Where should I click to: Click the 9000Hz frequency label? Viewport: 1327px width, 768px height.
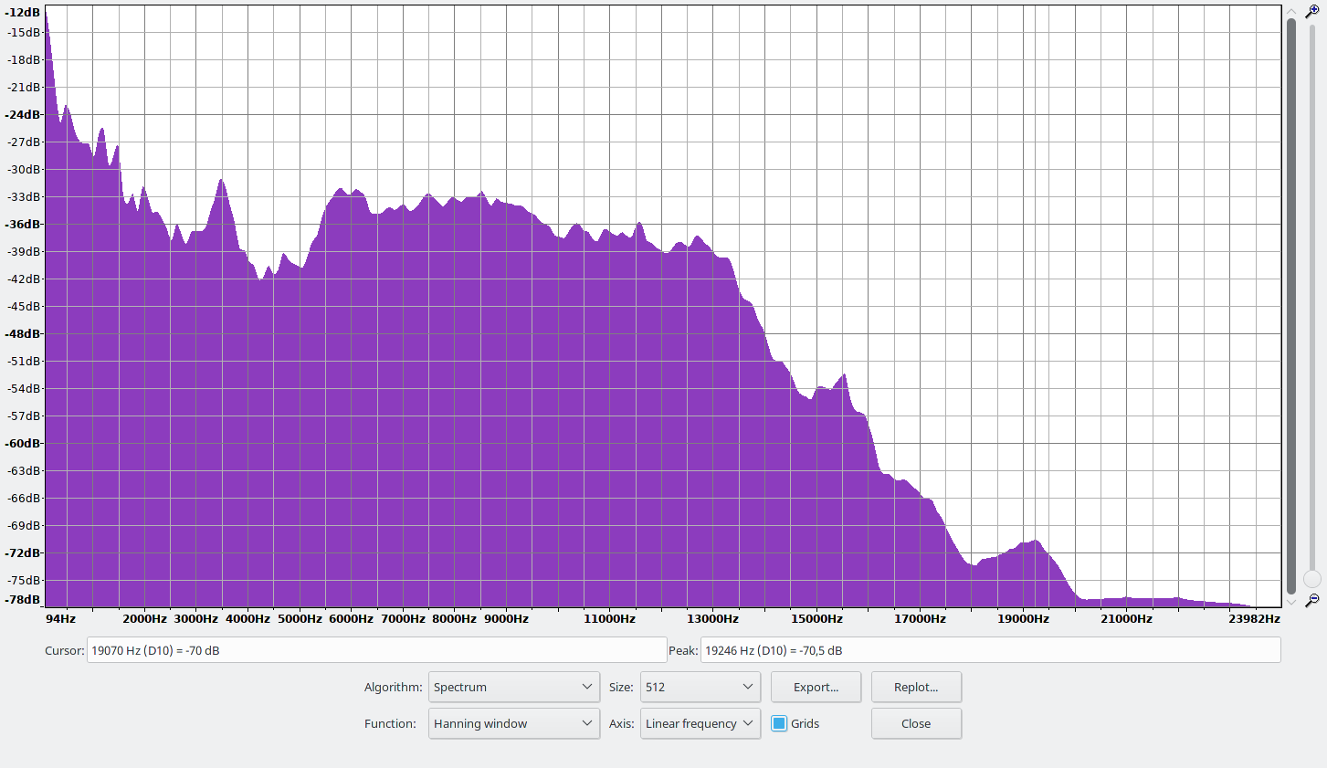506,618
